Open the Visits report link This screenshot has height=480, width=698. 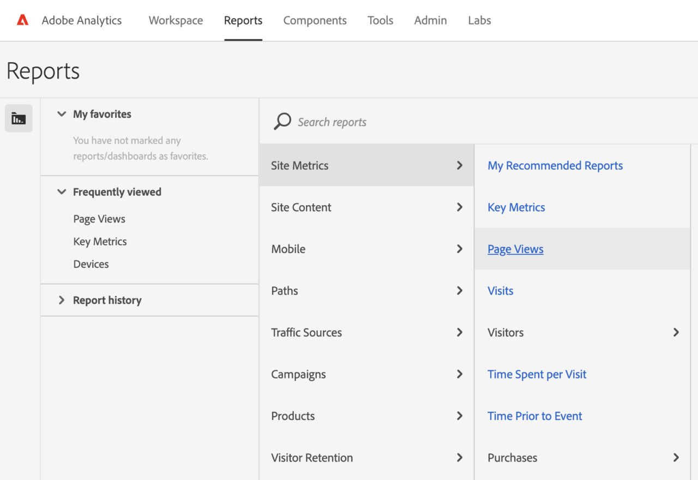tap(501, 291)
